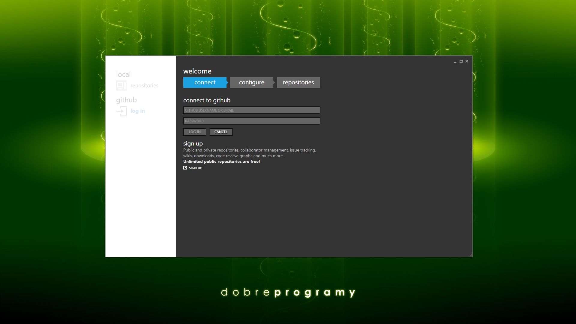This screenshot has width=576, height=324.
Task: Minimize the GitHub window
Action: (455, 61)
